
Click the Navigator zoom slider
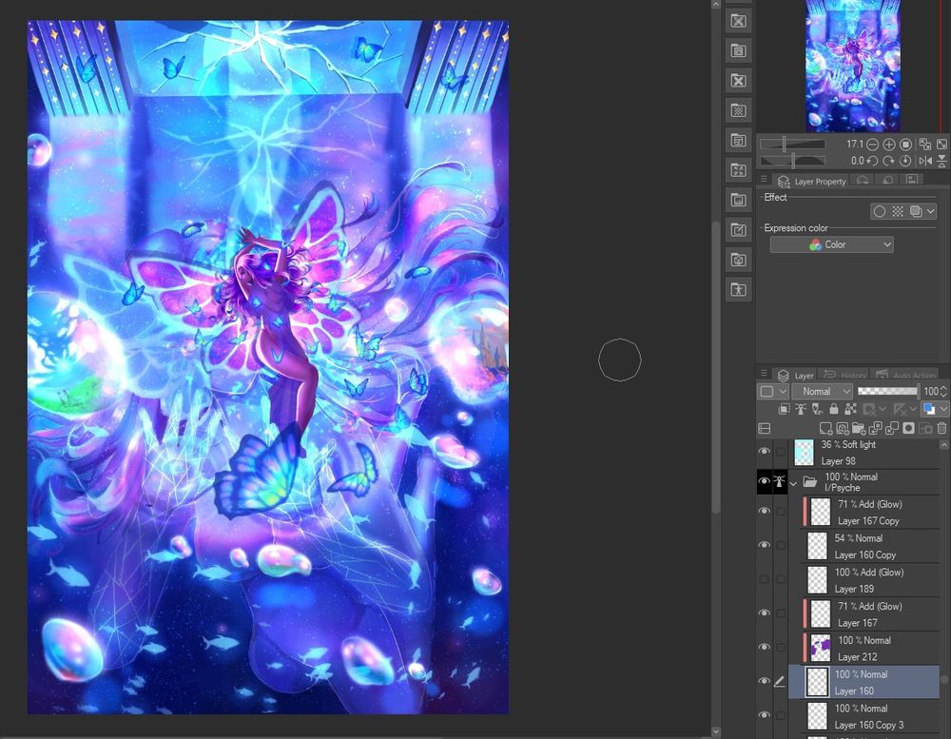click(792, 145)
